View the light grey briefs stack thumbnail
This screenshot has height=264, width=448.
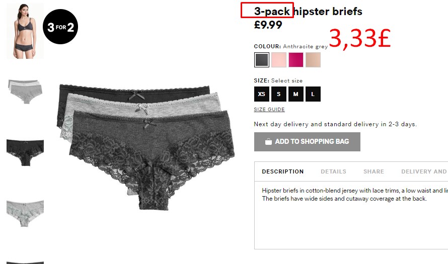coord(25,92)
